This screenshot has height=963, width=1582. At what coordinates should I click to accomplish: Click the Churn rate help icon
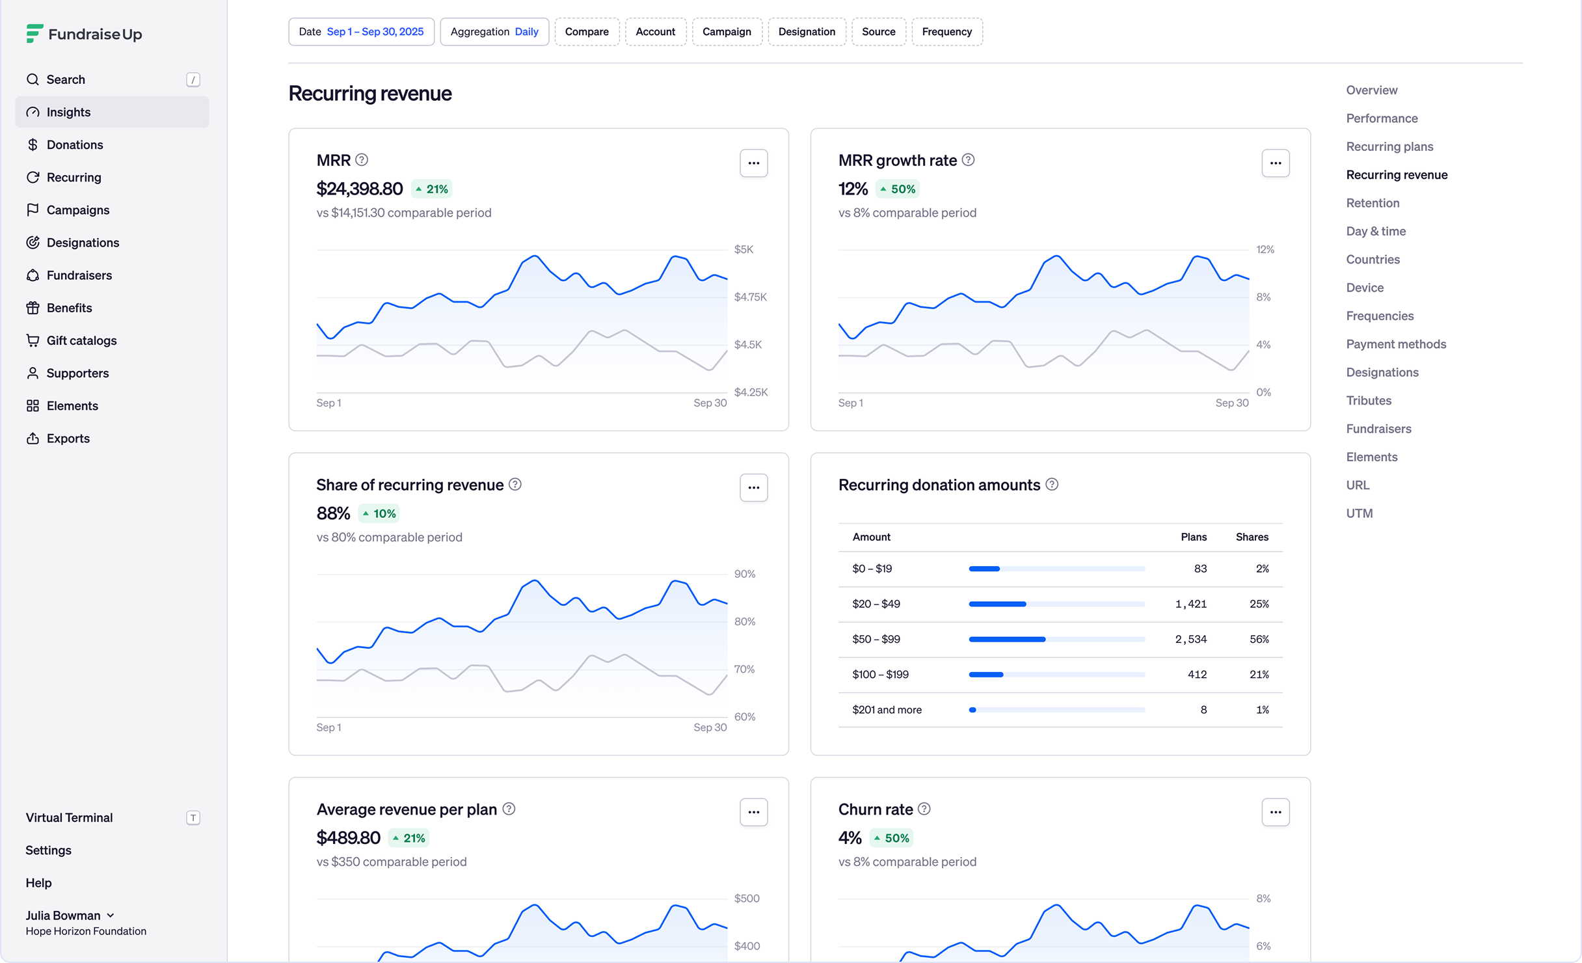click(924, 809)
